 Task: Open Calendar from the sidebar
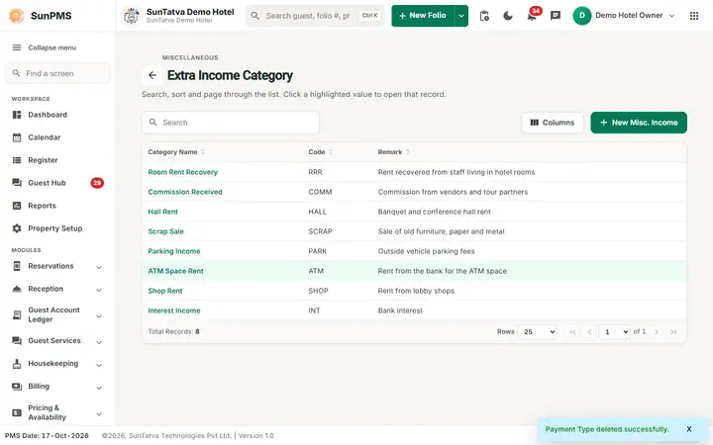(x=56, y=137)
